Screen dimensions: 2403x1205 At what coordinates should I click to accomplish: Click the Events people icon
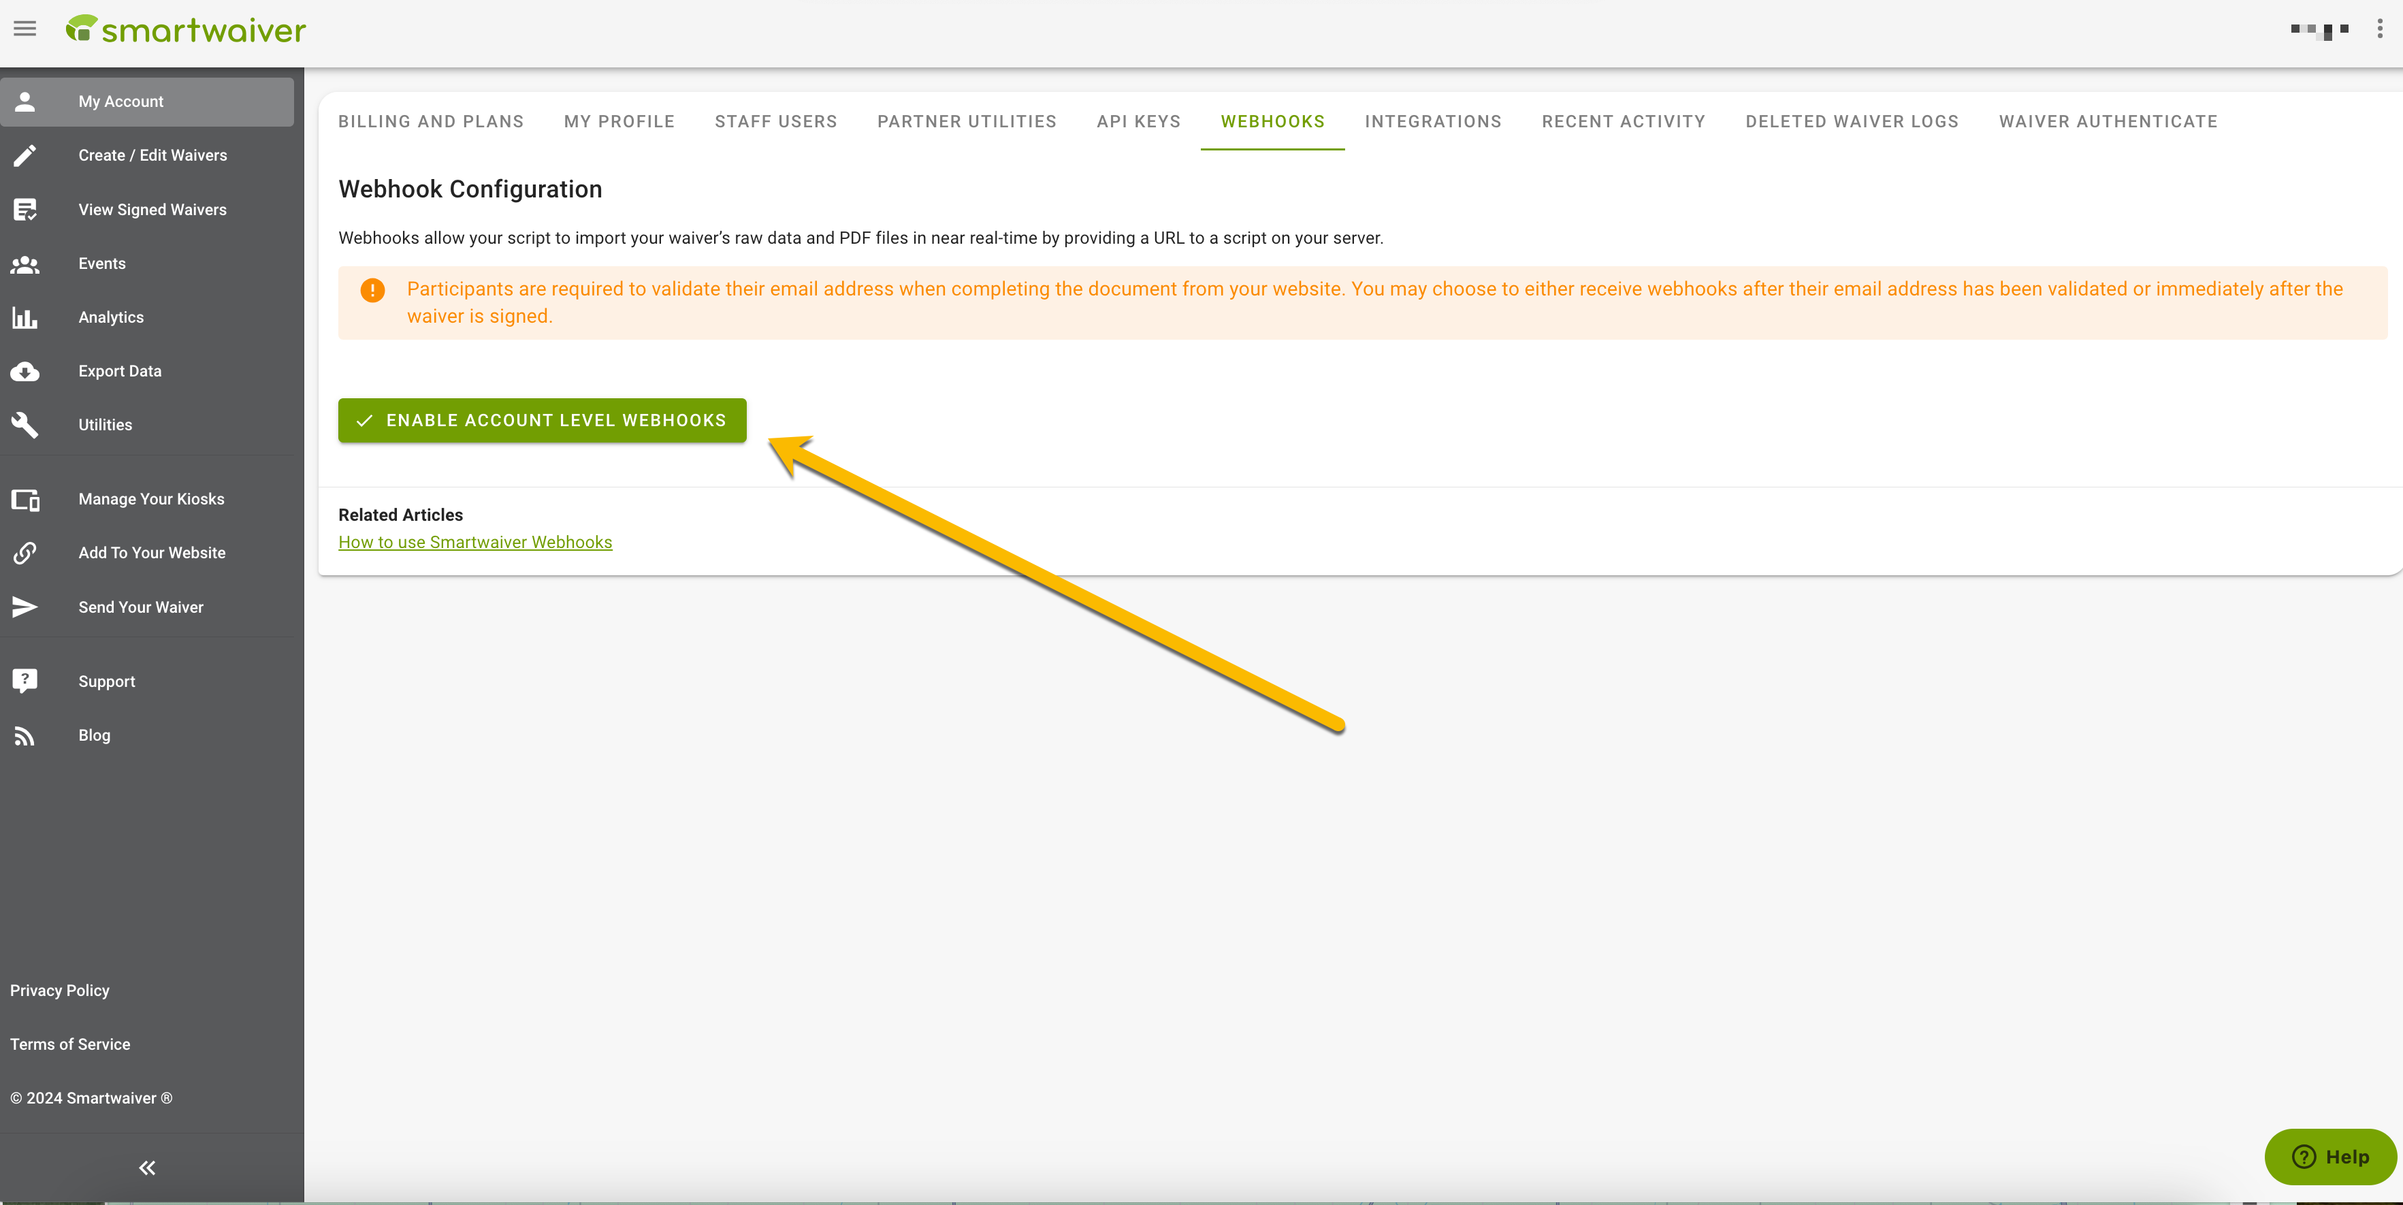point(25,264)
